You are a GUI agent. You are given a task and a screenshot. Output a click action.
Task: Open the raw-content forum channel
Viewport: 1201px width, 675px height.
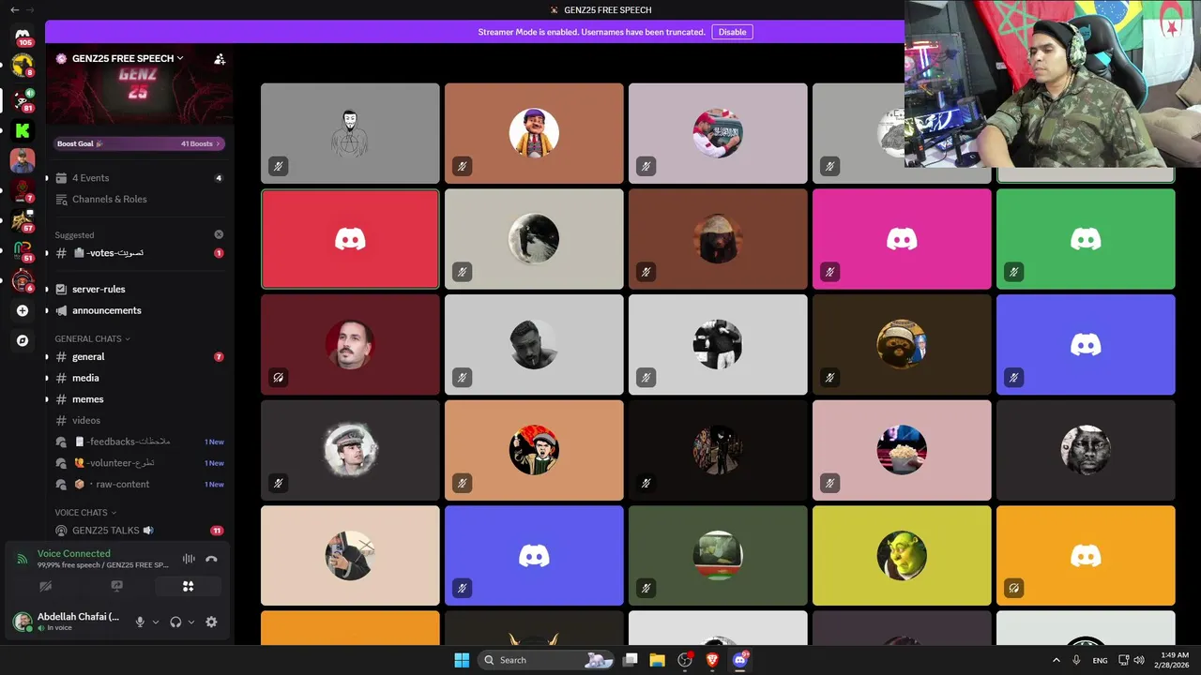[x=139, y=484]
